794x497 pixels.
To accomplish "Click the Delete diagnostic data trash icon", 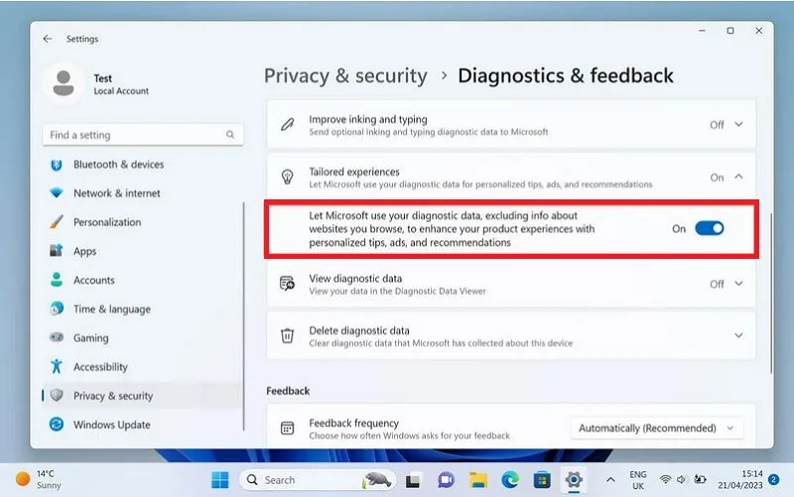I will tap(288, 335).
